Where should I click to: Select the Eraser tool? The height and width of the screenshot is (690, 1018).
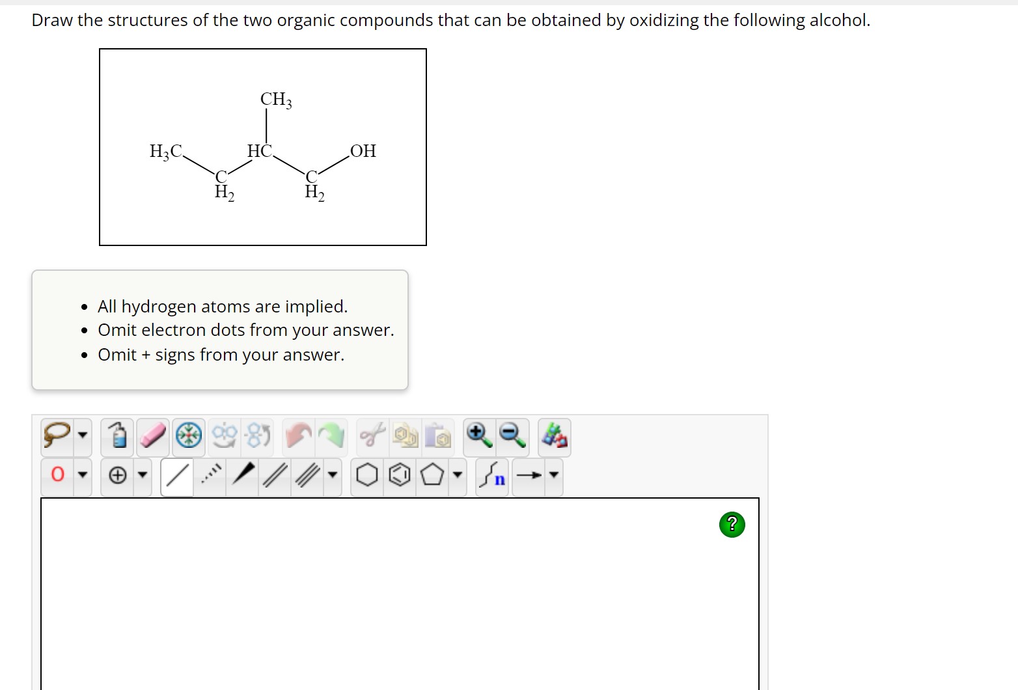tap(152, 436)
